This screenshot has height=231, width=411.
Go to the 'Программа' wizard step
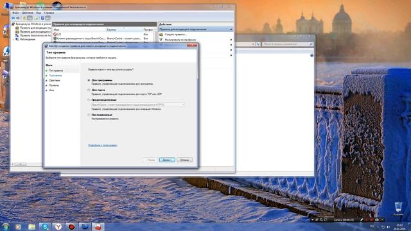(x=55, y=76)
